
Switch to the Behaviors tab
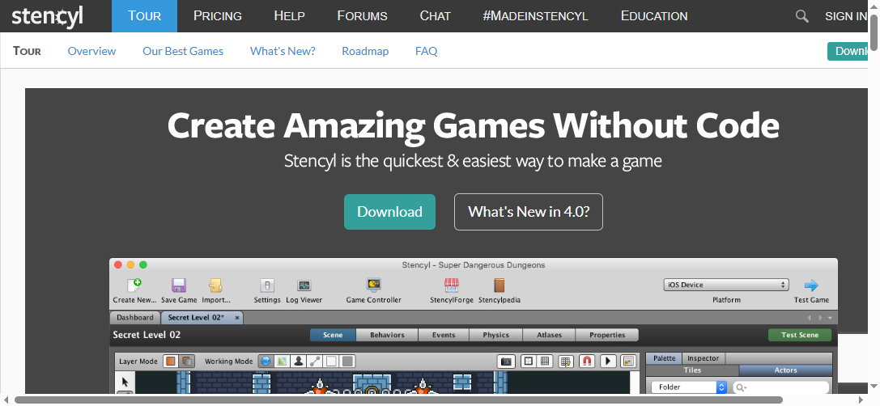(x=387, y=335)
